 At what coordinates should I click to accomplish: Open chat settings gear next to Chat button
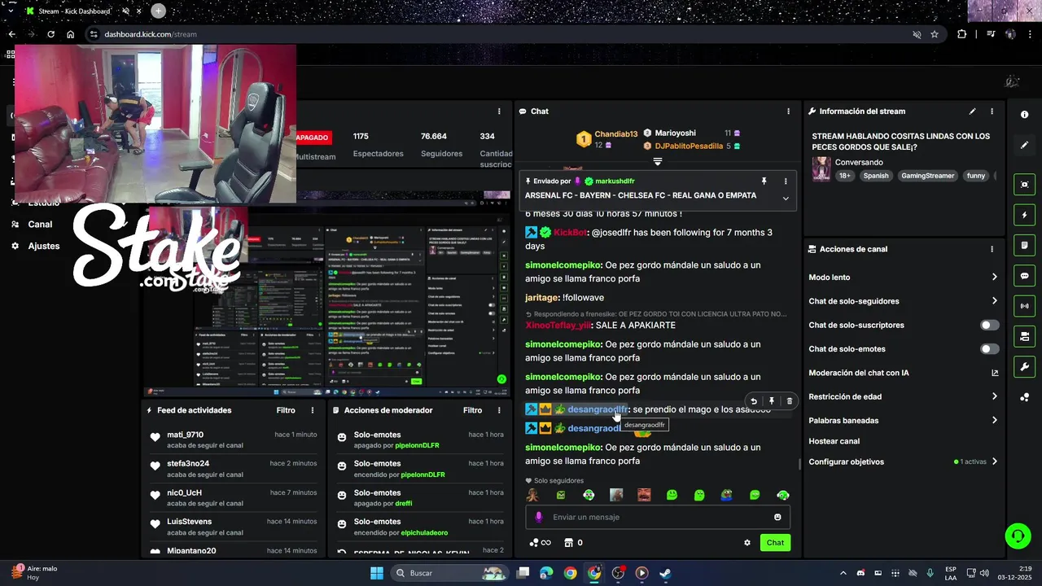pyautogui.click(x=747, y=543)
